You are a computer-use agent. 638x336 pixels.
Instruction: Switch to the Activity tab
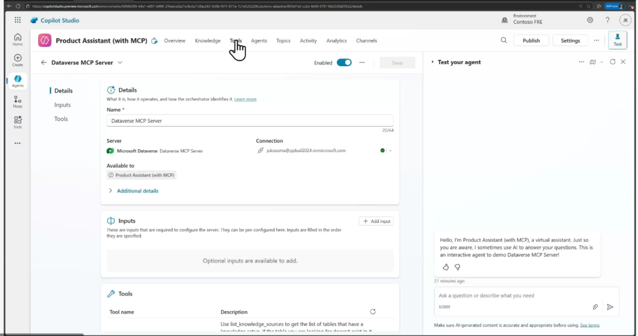tap(308, 41)
